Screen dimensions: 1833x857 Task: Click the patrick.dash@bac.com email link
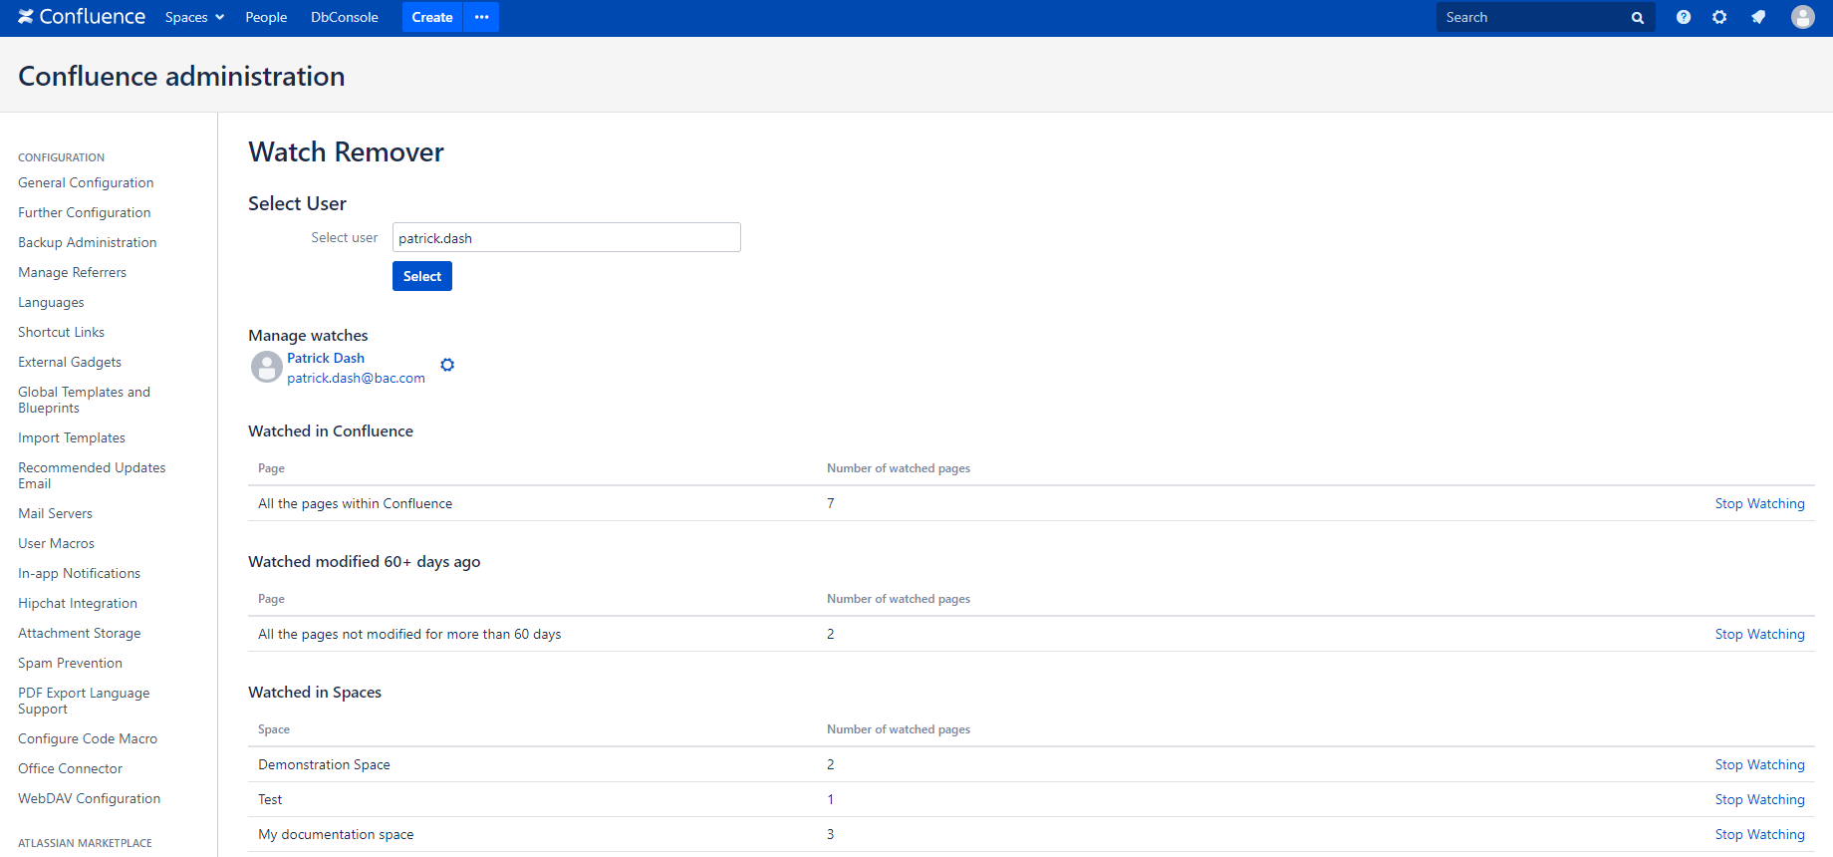[x=356, y=378]
